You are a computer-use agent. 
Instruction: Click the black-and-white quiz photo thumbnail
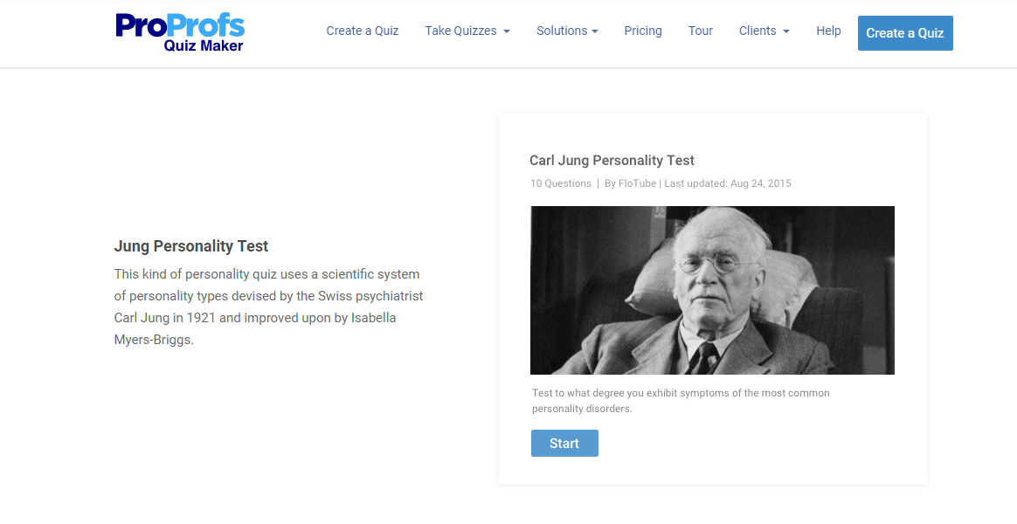point(712,290)
